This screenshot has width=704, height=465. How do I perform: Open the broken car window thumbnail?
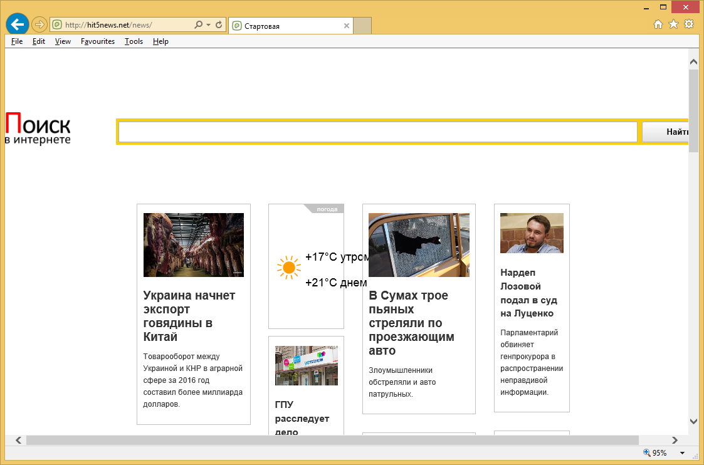coord(419,244)
